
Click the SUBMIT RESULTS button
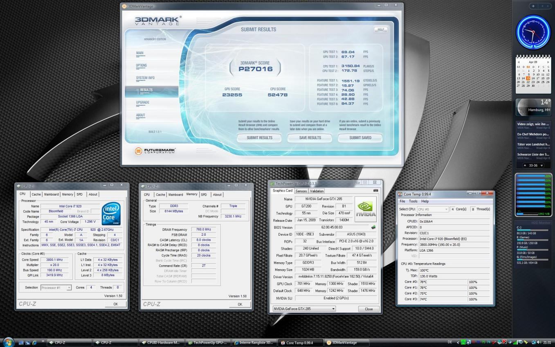(x=259, y=138)
